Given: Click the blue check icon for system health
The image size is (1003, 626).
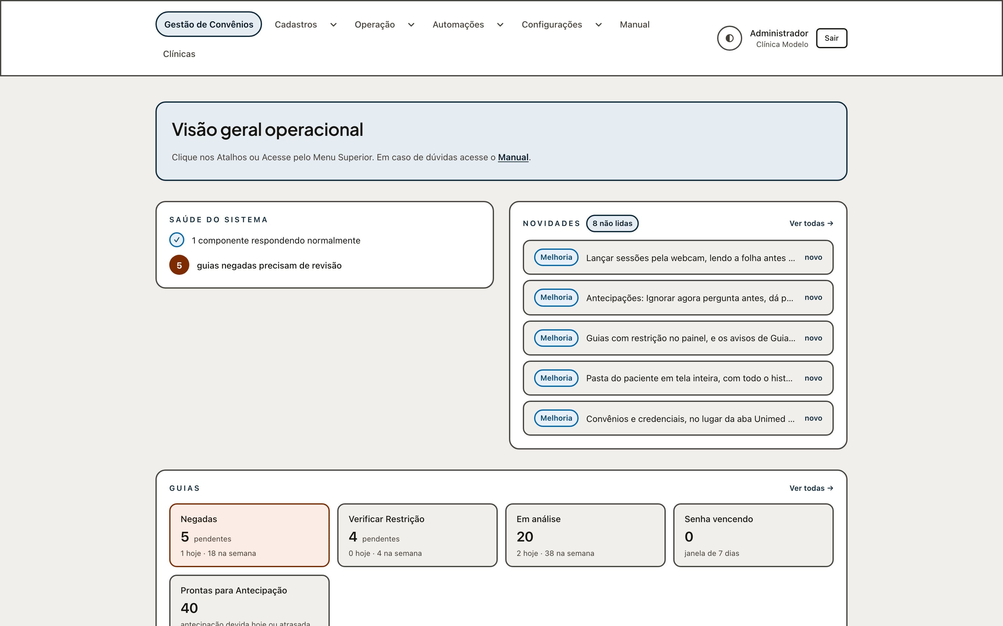Looking at the screenshot, I should 176,240.
